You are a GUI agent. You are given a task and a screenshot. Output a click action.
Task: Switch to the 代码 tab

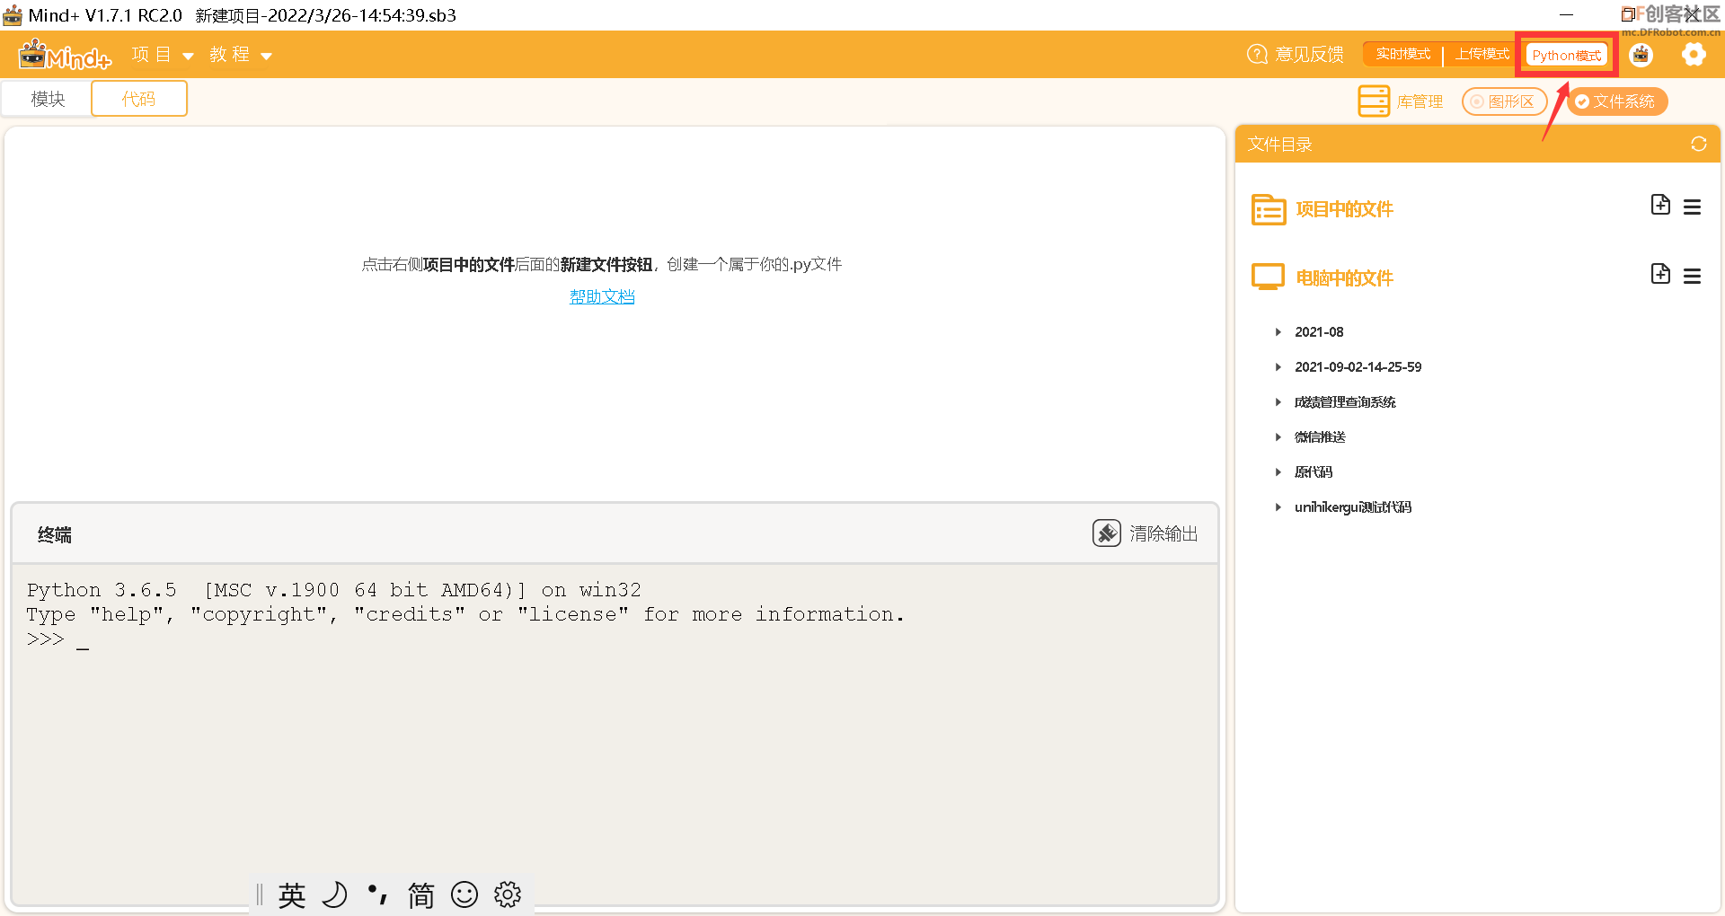point(139,99)
